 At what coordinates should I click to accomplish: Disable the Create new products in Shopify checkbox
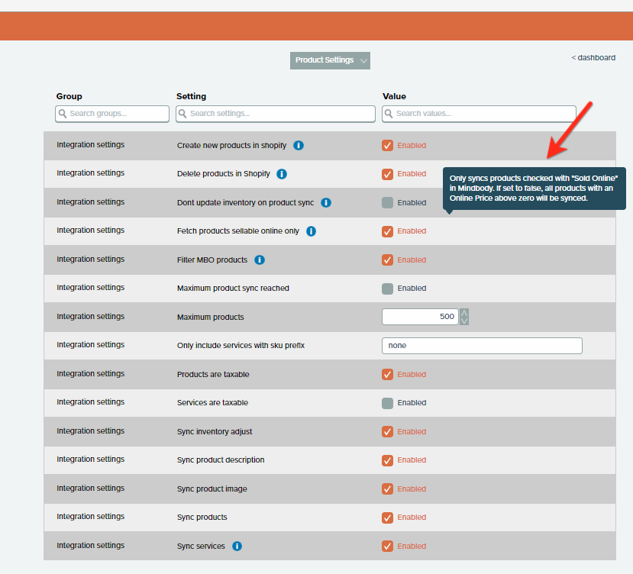coord(388,145)
